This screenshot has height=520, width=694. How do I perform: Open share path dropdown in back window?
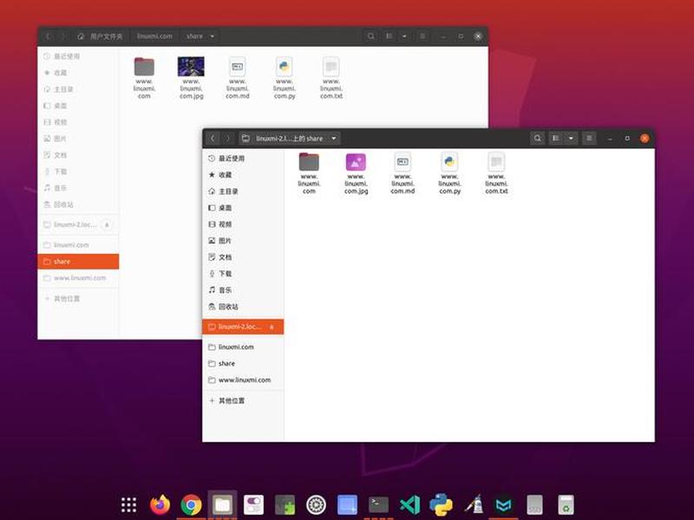point(212,36)
